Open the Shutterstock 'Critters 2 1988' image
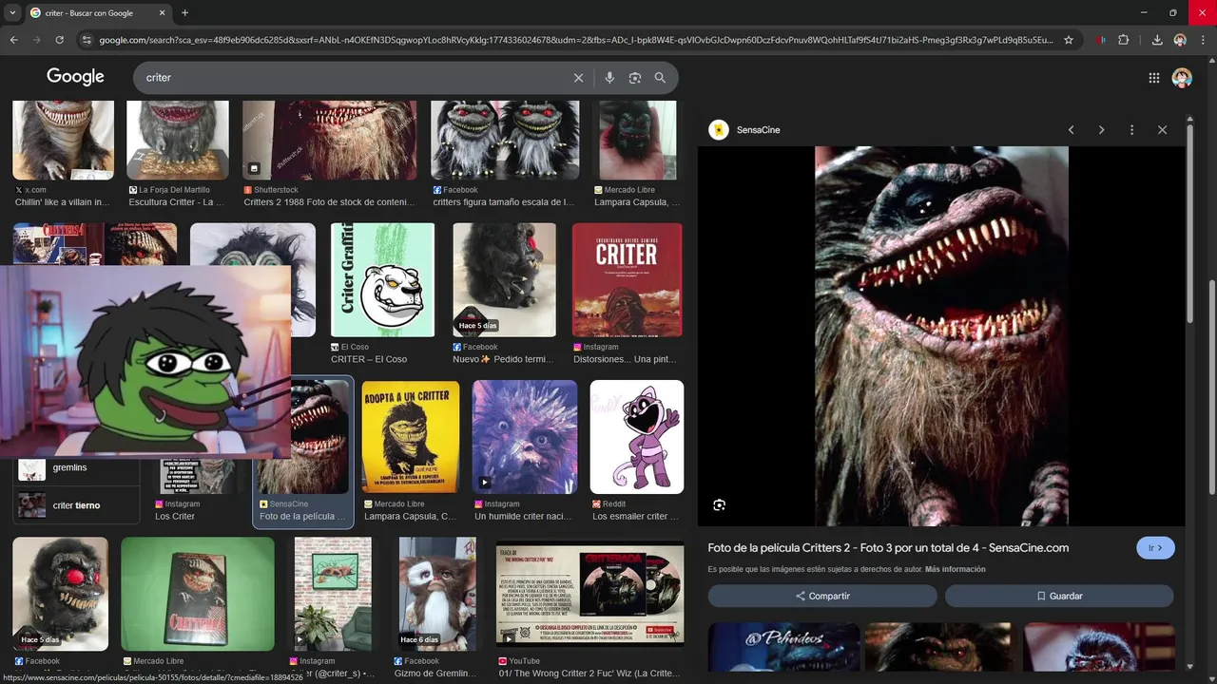 (x=329, y=140)
